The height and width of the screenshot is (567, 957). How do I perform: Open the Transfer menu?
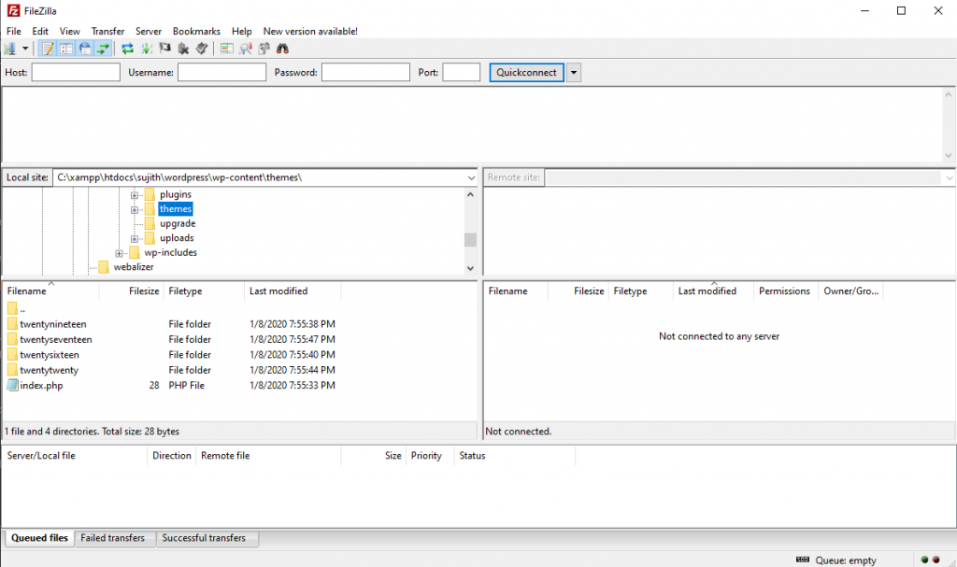[x=108, y=31]
